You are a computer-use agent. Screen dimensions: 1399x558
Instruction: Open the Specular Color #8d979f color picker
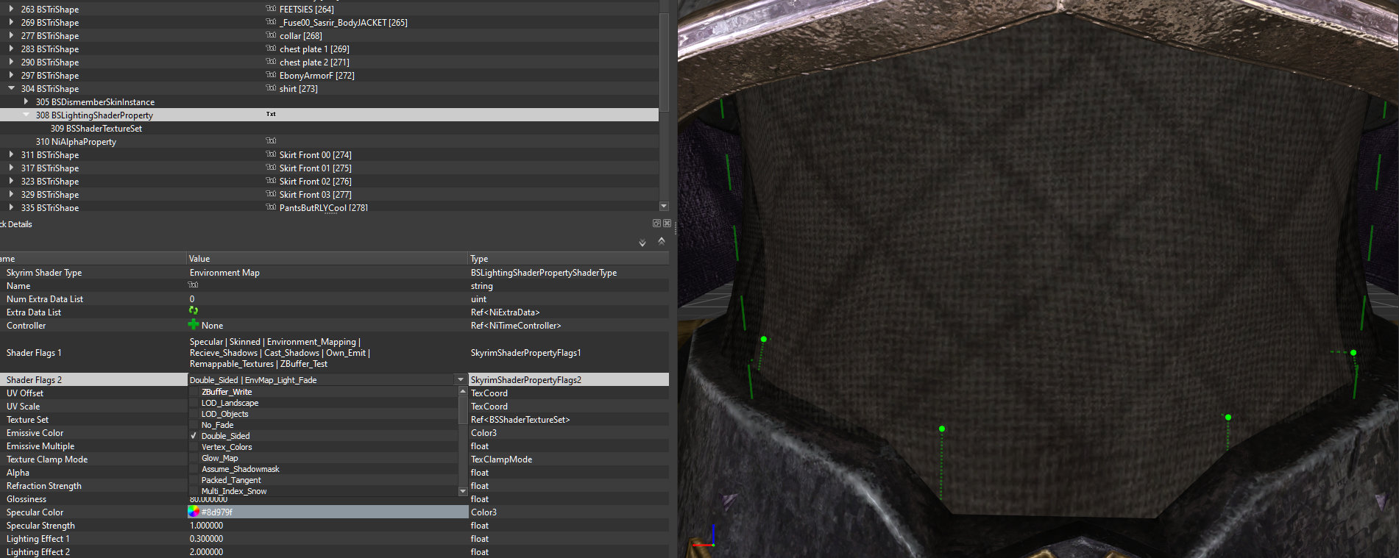(x=194, y=512)
